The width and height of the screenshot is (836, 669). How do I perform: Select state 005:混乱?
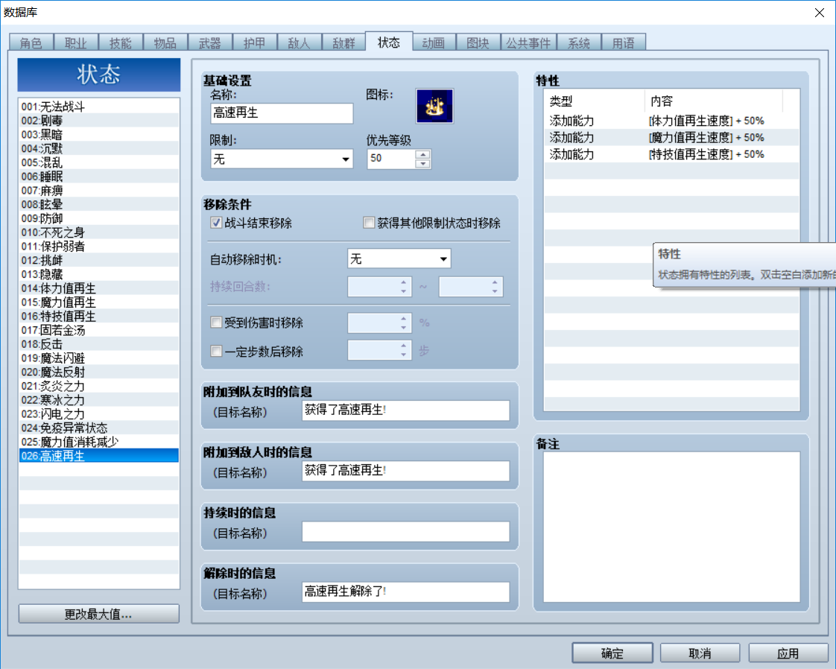tap(98, 162)
